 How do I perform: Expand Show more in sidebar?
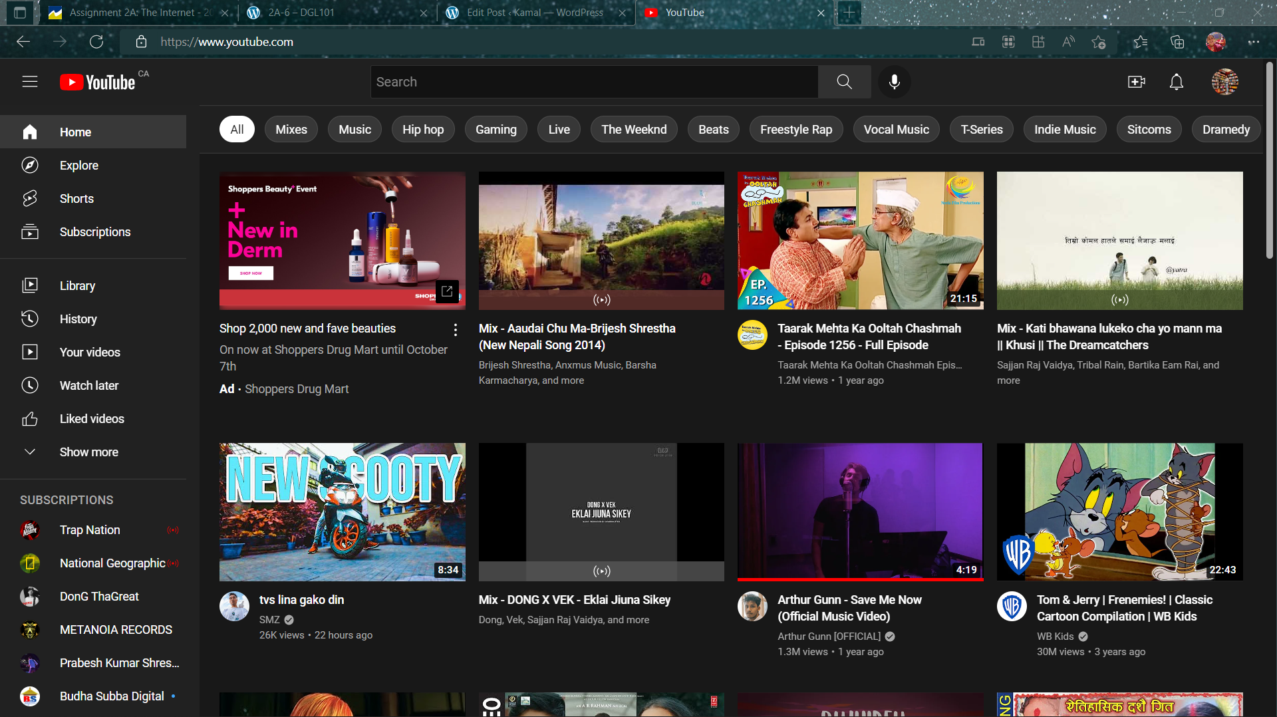point(93,452)
